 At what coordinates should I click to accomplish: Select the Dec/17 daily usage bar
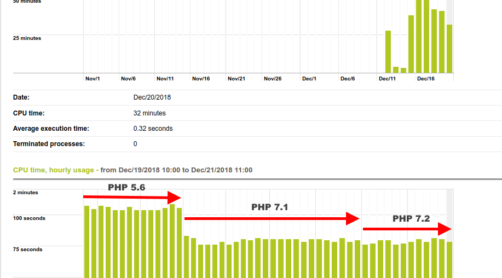(426, 37)
